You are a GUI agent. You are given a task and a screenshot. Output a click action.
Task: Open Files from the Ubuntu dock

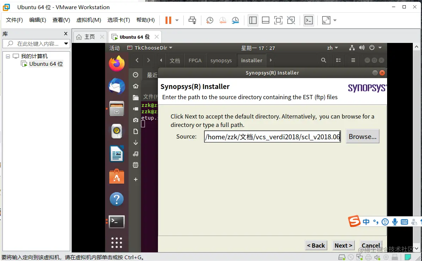click(117, 108)
